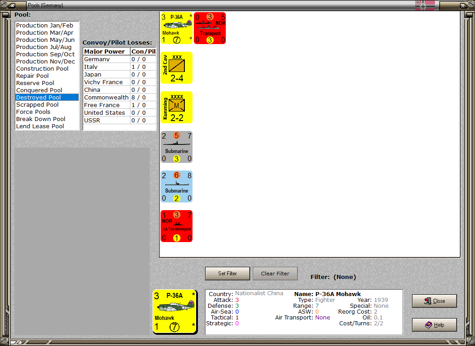Image resolution: width=475 pixels, height=346 pixels.
Task: Click the United States losses row
Action: (x=120, y=112)
